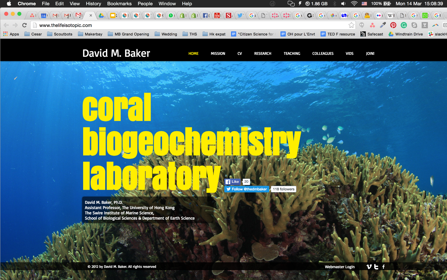Switch to the Facebook tab
Viewport: 447px width, 280px height.
tap(205, 16)
